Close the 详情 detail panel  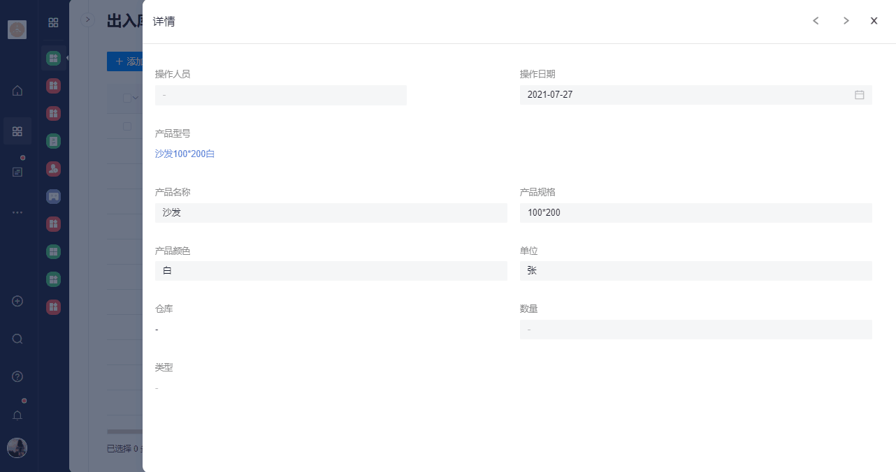(874, 21)
